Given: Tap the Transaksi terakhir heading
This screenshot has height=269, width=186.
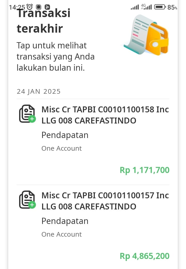Looking at the screenshot, I should click(x=43, y=21).
